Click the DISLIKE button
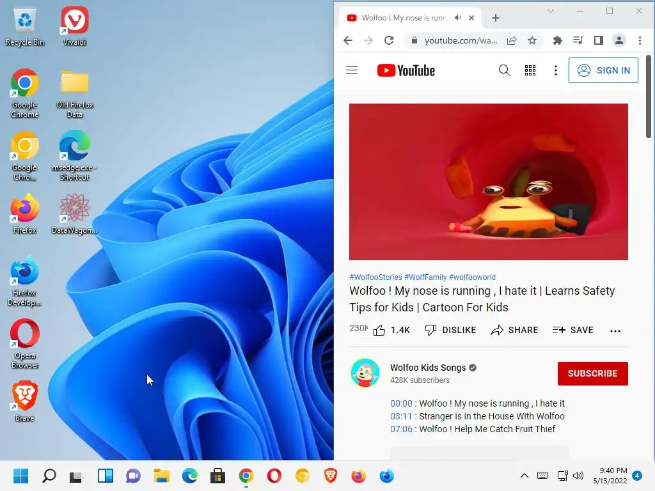The image size is (655, 491). click(450, 331)
